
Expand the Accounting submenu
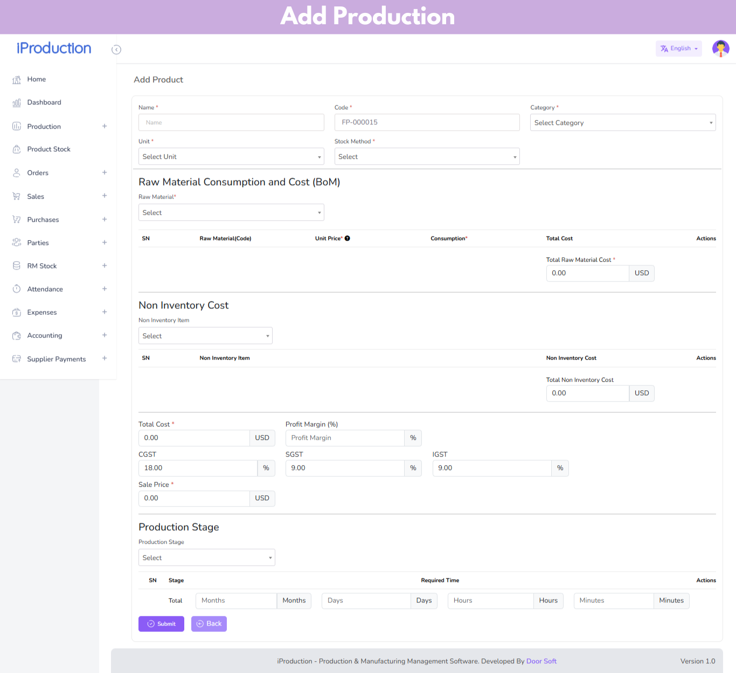coord(105,335)
